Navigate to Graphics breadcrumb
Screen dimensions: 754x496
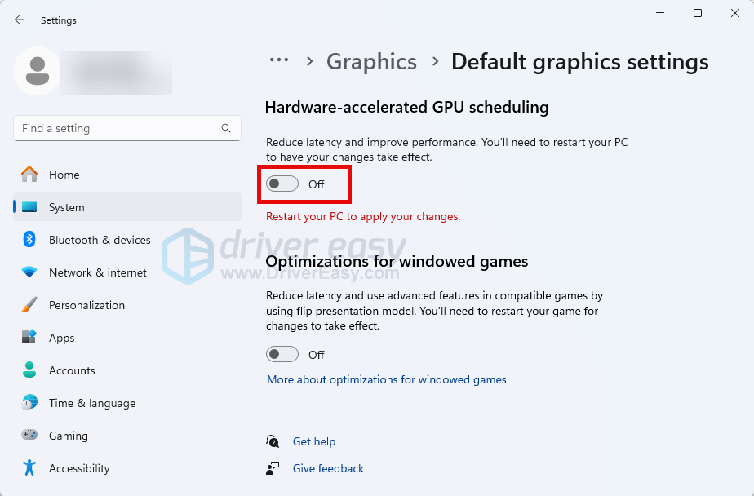(371, 62)
